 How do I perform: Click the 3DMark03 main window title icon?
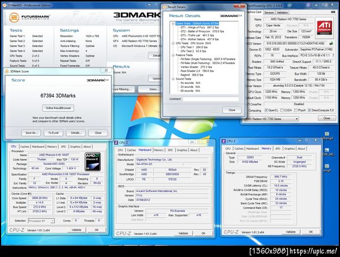[x=5, y=5]
